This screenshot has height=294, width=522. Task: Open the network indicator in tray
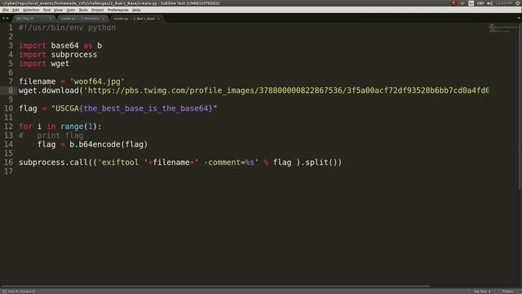click(462, 3)
